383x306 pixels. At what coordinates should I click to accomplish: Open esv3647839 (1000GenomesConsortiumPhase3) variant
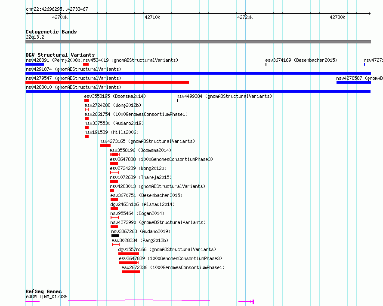(170, 258)
